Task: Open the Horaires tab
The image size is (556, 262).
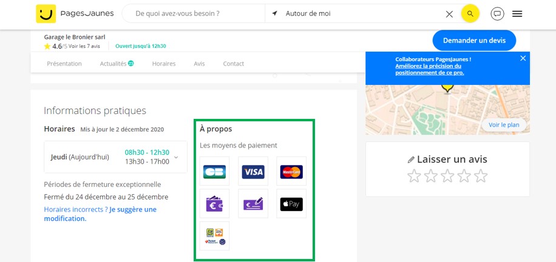Action: click(164, 64)
